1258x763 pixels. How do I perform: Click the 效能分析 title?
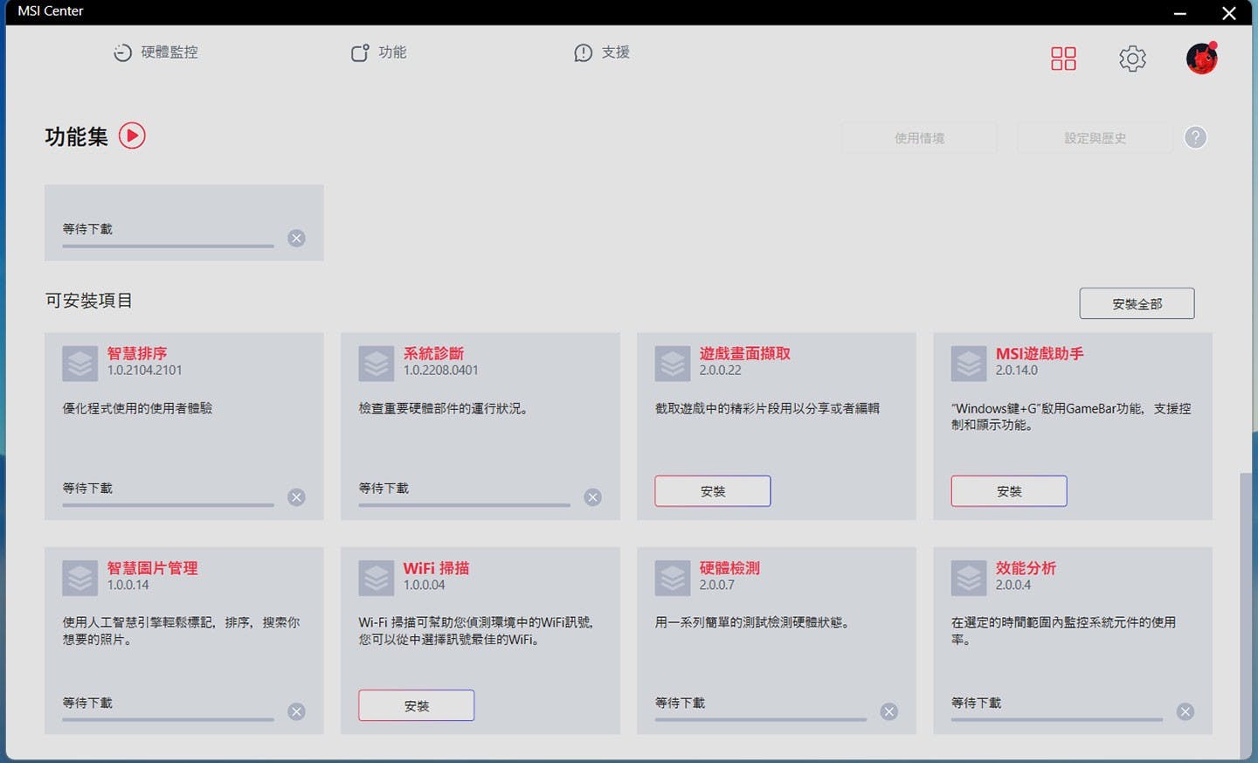coord(1026,568)
